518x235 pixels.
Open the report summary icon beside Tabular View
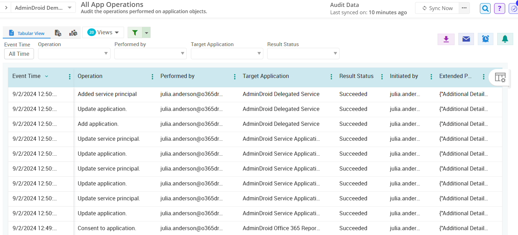tap(58, 32)
